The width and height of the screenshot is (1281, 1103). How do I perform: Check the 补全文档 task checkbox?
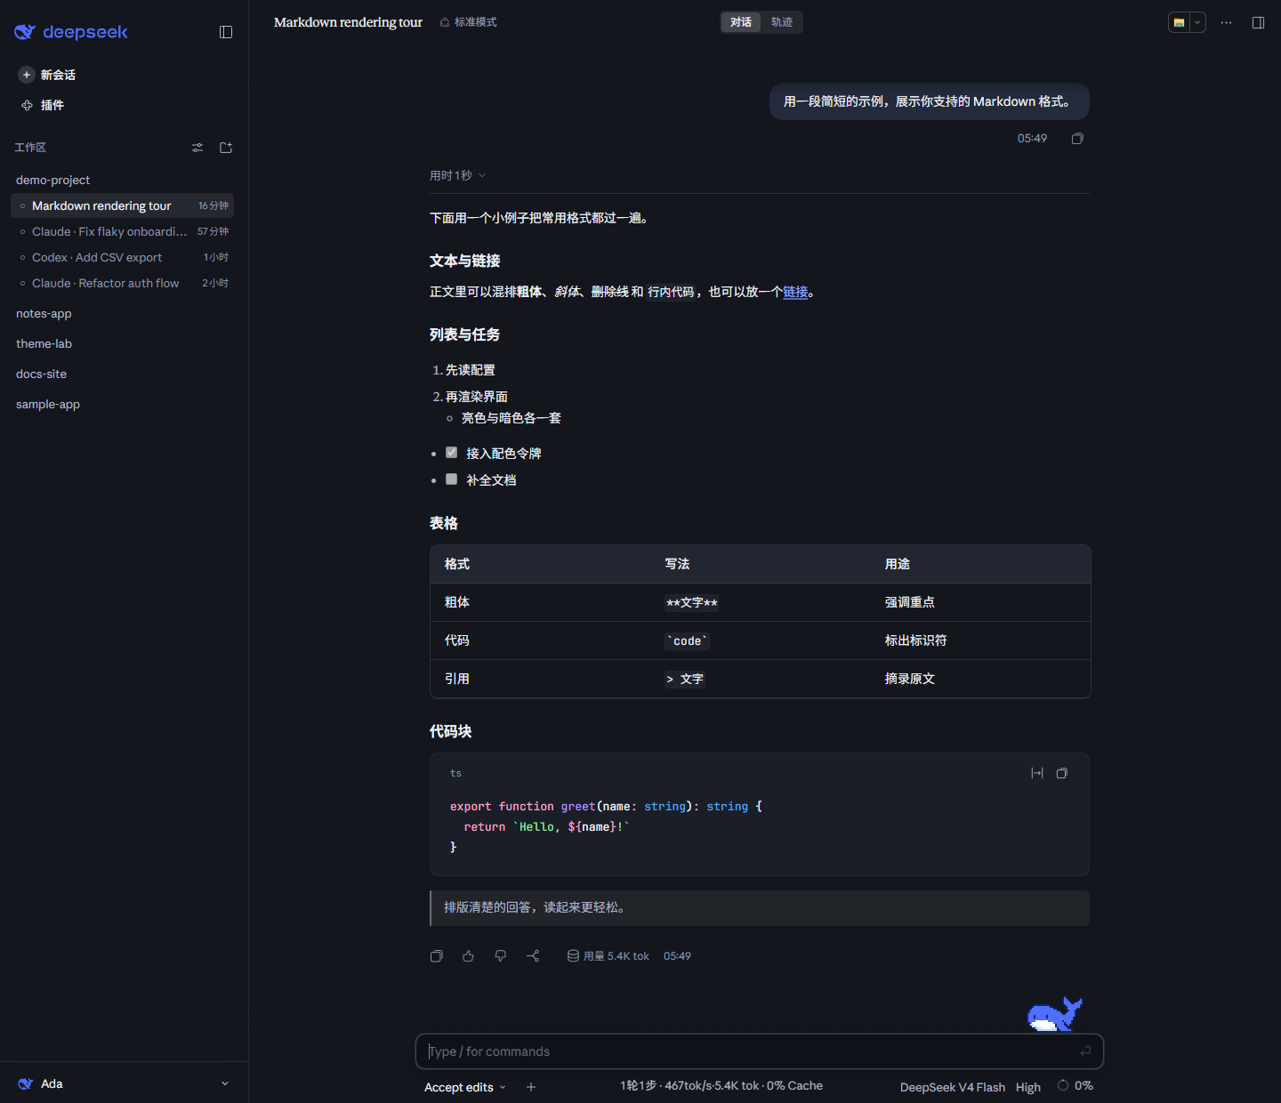point(451,479)
